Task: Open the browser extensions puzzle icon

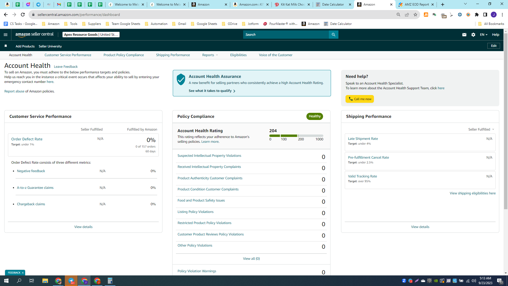Action: point(477,15)
